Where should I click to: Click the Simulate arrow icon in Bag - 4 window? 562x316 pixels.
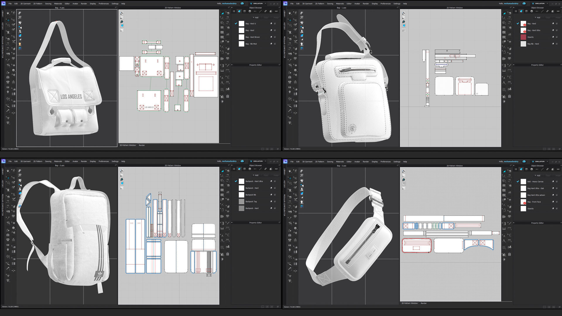pyautogui.click(x=8, y=13)
